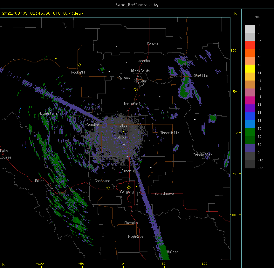Click the yellow diamond marker south of RedDeer
274x268 pixels.
(x=135, y=89)
